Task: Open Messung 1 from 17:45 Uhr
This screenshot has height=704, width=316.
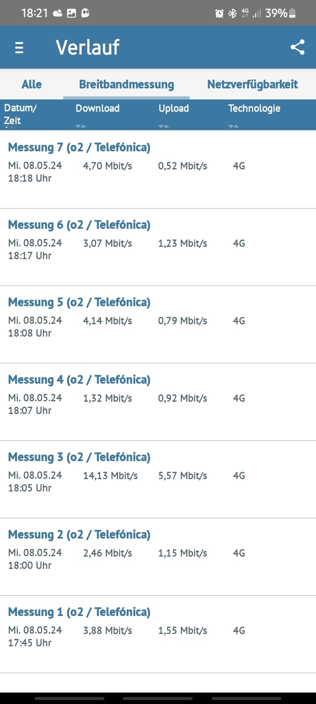Action: (x=158, y=634)
